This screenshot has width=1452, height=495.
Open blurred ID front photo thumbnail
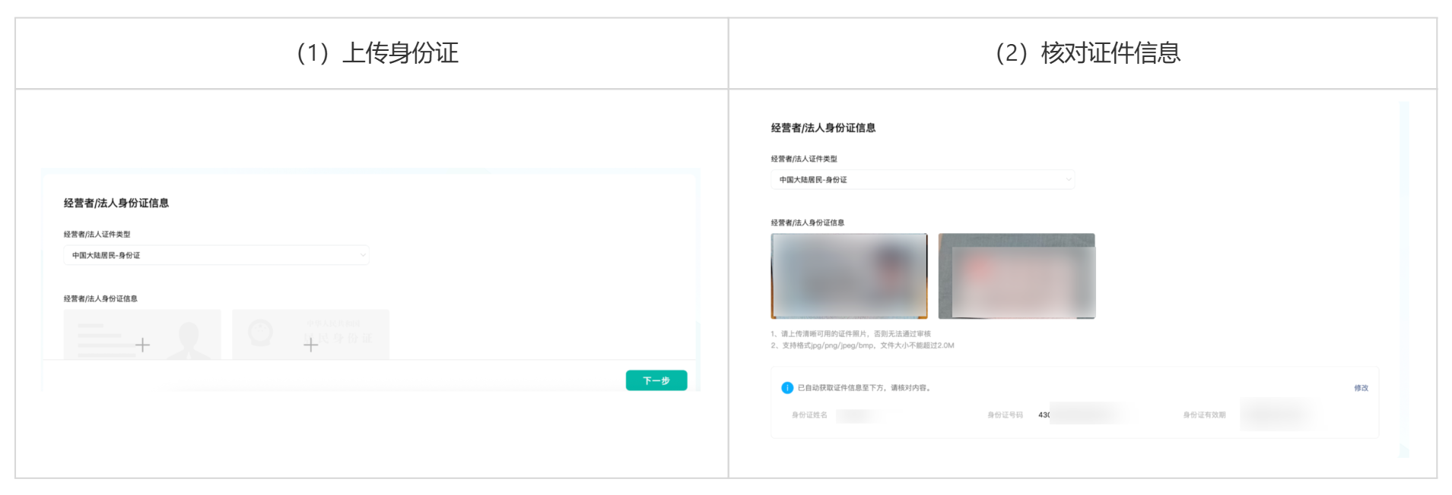(850, 276)
